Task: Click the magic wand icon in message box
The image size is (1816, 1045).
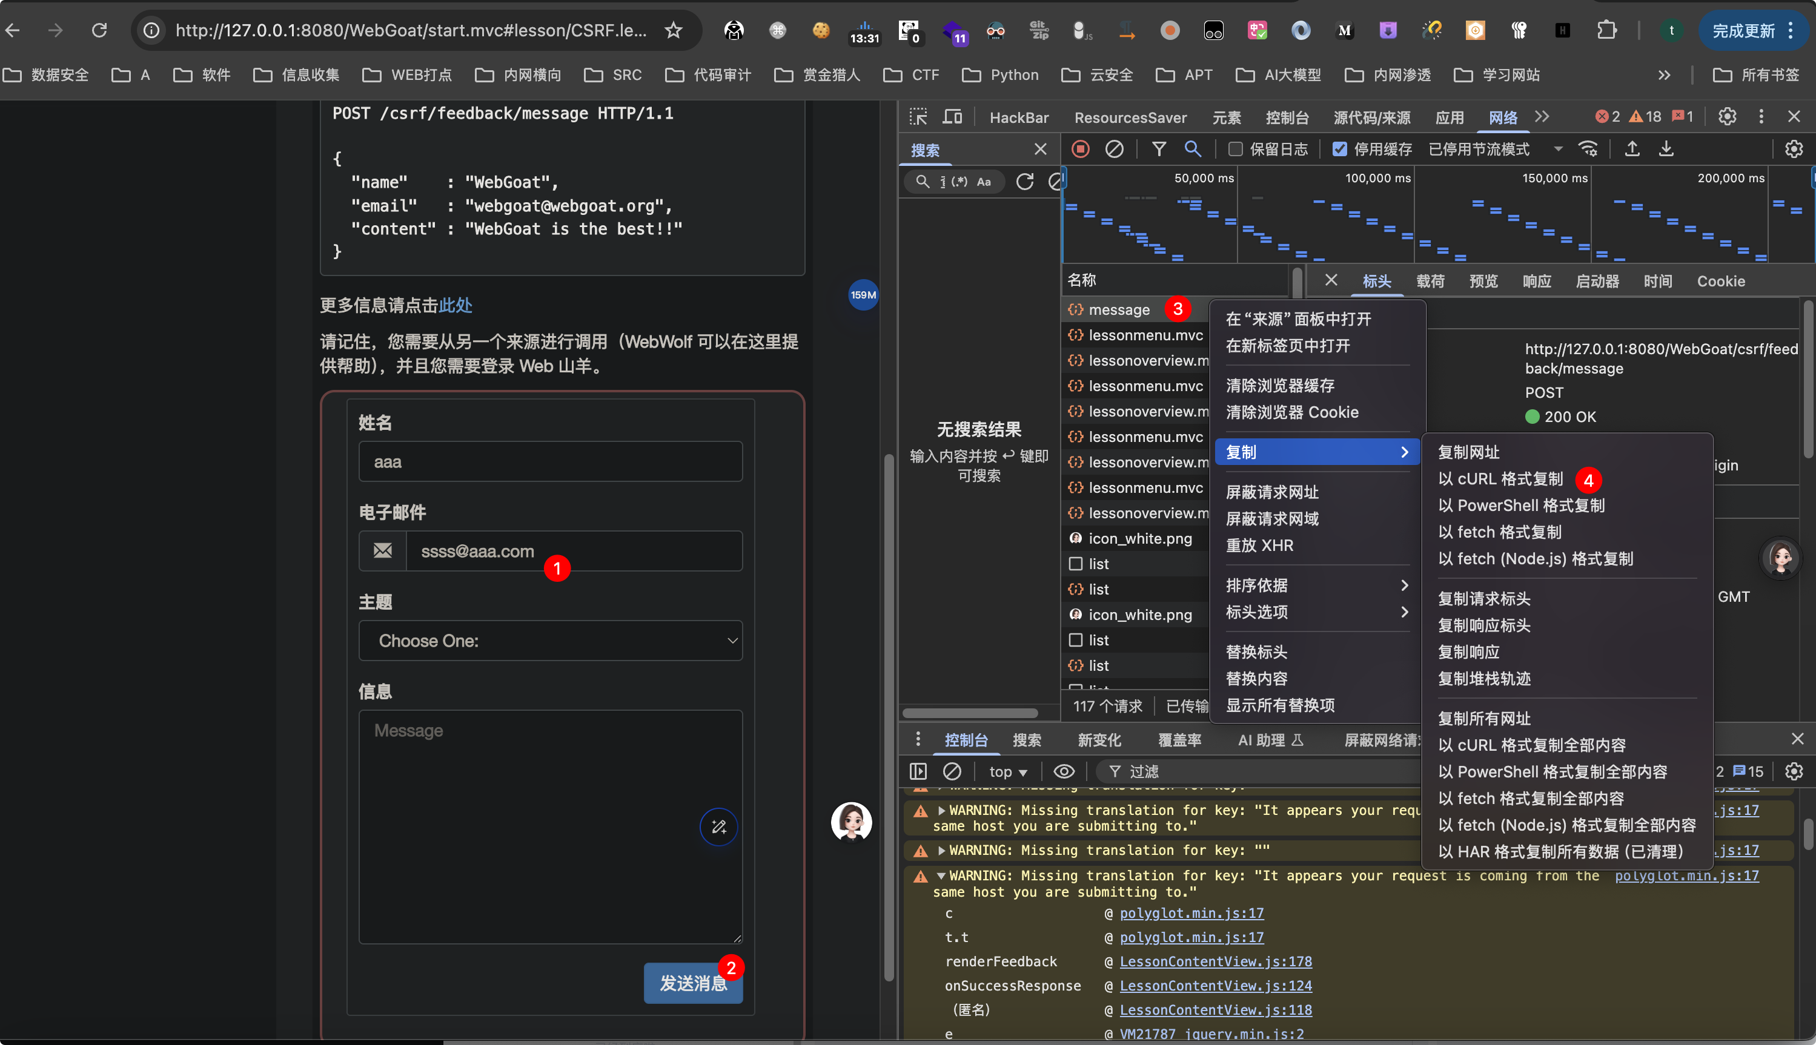Action: [x=718, y=827]
